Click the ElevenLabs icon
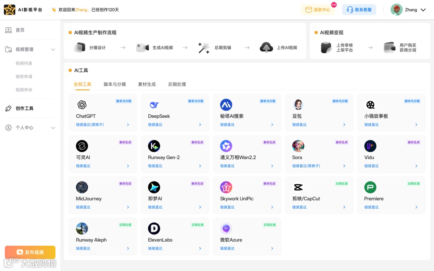 [154, 228]
